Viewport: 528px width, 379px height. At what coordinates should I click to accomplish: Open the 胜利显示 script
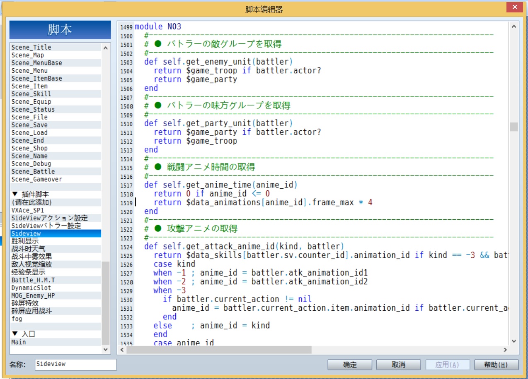click(x=56, y=241)
